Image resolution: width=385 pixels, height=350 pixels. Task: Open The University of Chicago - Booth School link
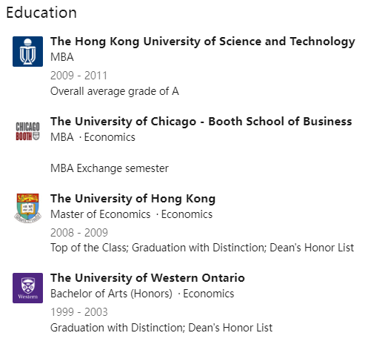click(x=201, y=122)
